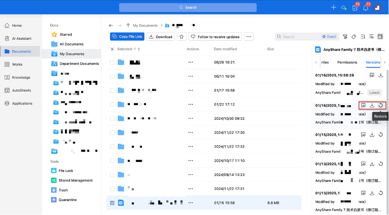Image resolution: width=389 pixels, height=215 pixels.
Task: Check the box for the 06/26 16:21 folder
Action: point(112,62)
